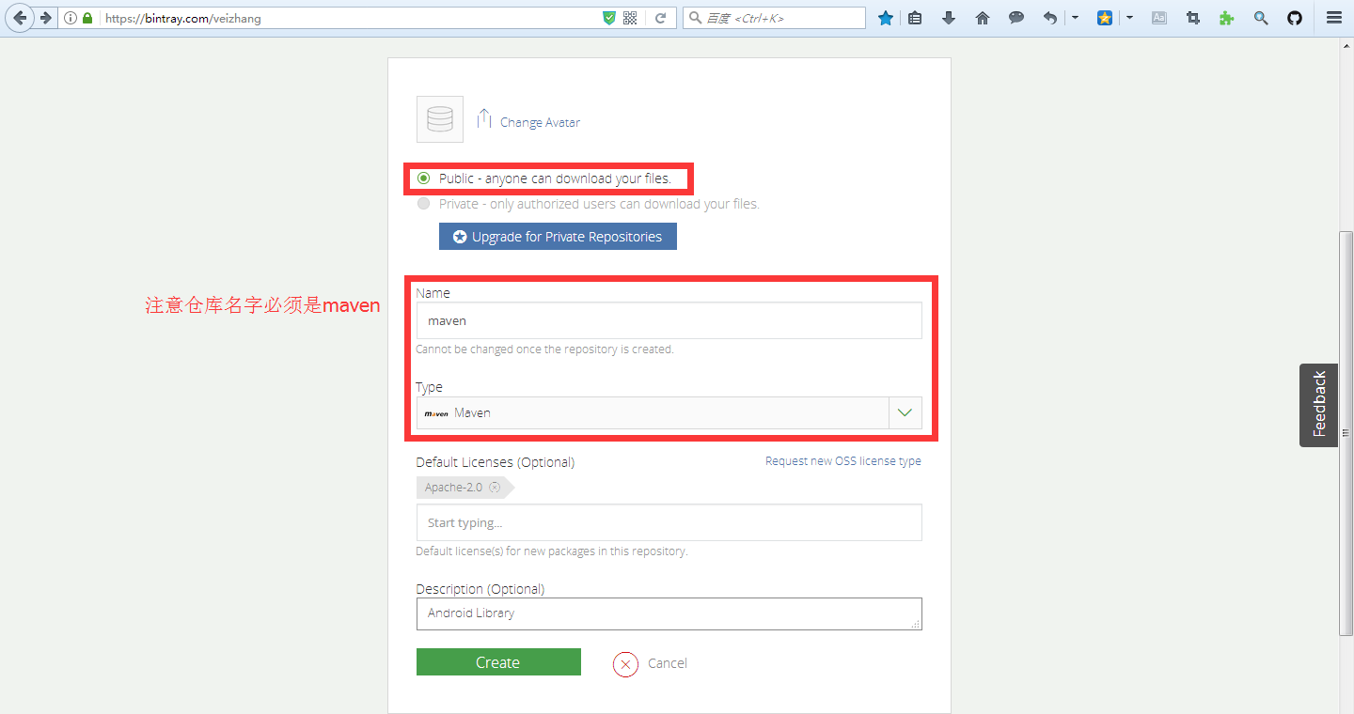Click the green padlock security icon
Viewport: 1354px width, 714px height.
coord(87,18)
